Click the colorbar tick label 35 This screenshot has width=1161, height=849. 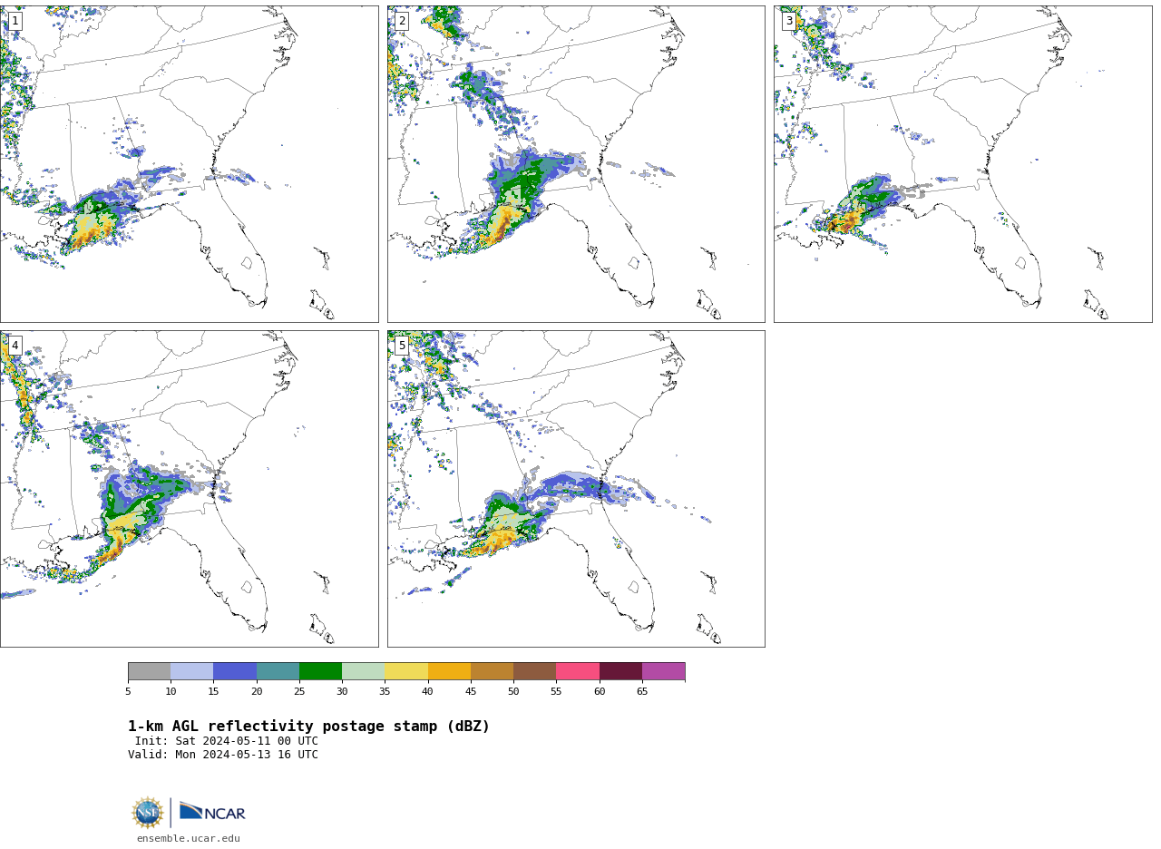point(385,692)
